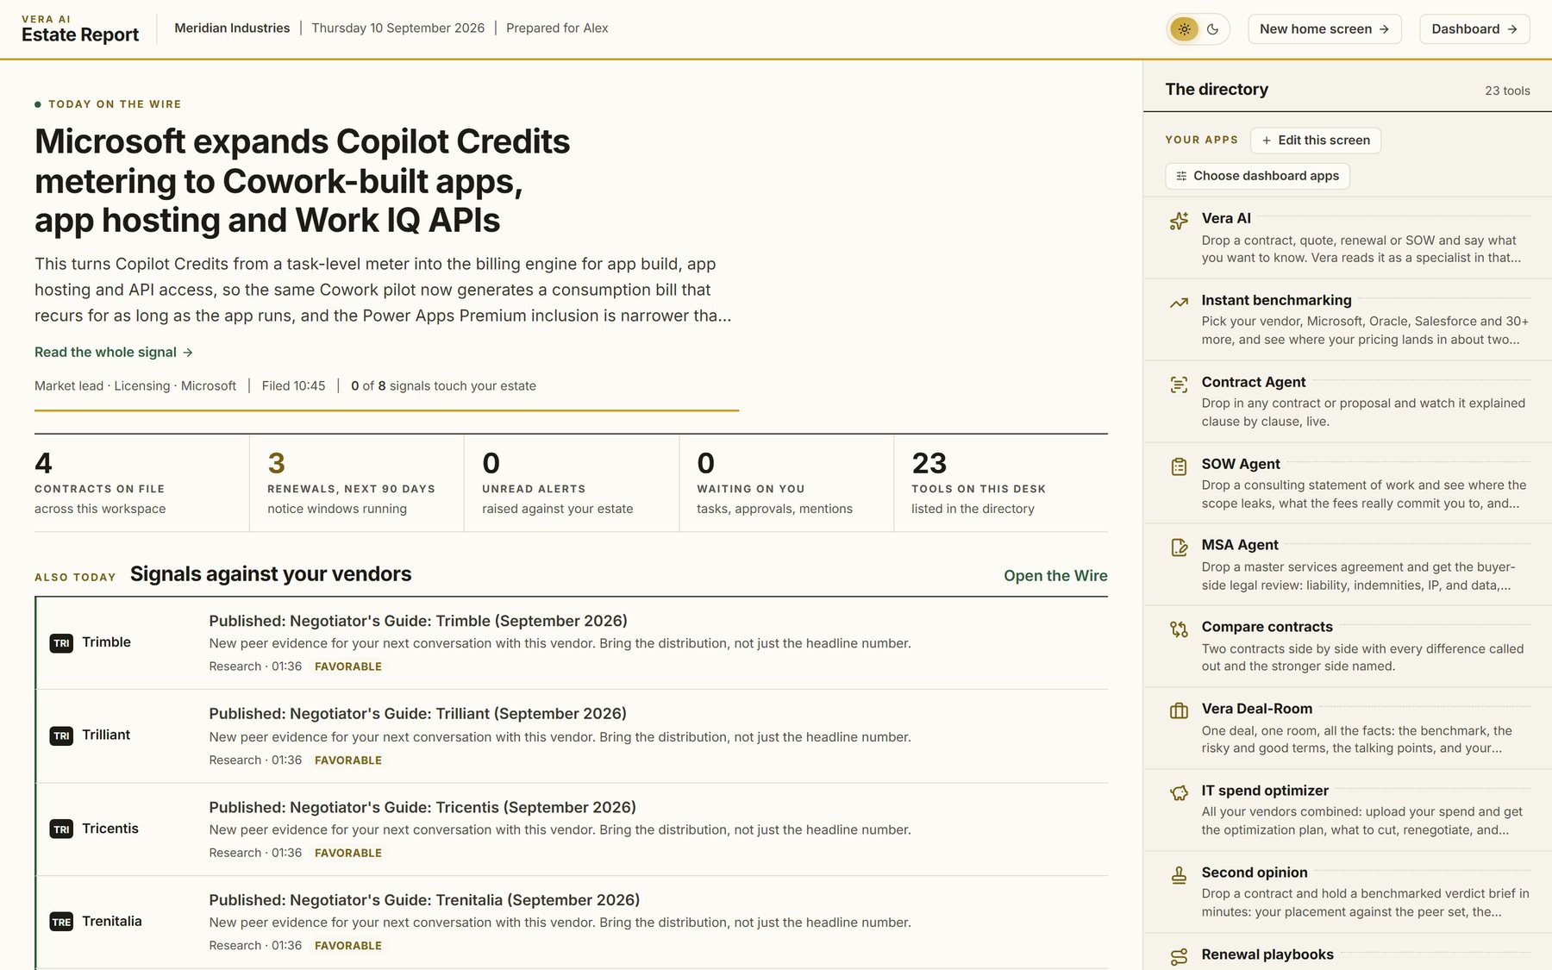Click the Tricentis vendor name
The image size is (1552, 970).
[110, 829]
